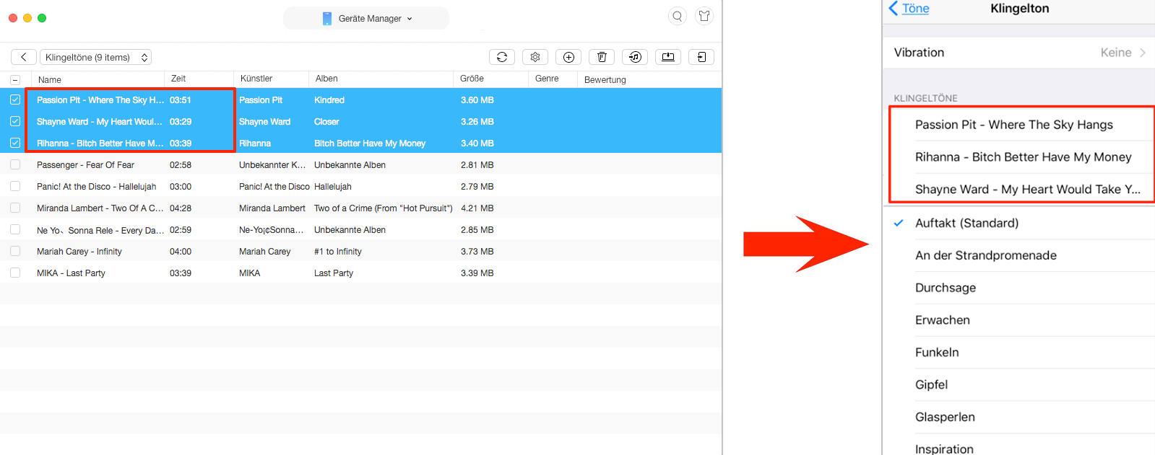Open the gear settings button
Image resolution: width=1155 pixels, height=455 pixels.
535,57
